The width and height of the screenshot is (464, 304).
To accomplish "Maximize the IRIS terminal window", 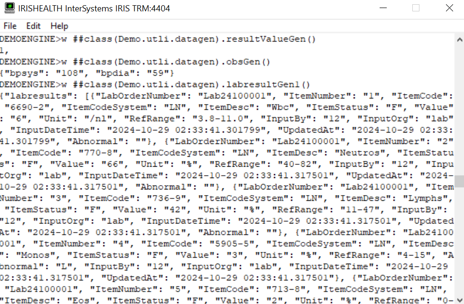I will (416, 8).
